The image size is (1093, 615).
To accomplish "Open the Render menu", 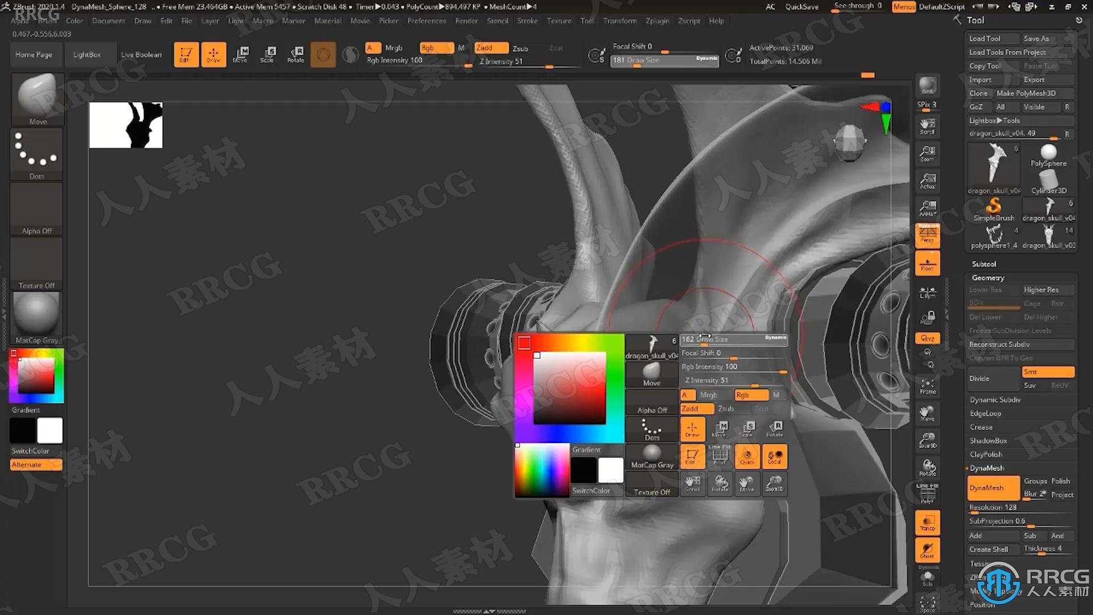I will (466, 21).
